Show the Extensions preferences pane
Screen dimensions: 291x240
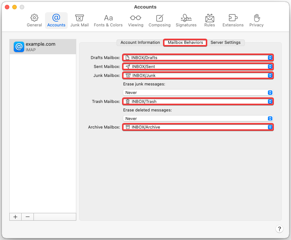click(233, 20)
